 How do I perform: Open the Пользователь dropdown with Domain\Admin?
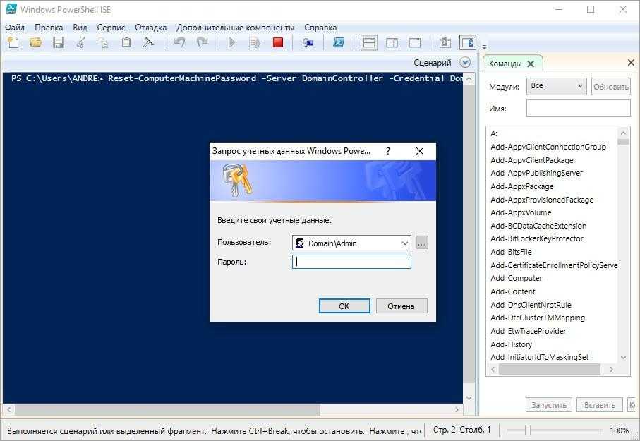(x=404, y=243)
